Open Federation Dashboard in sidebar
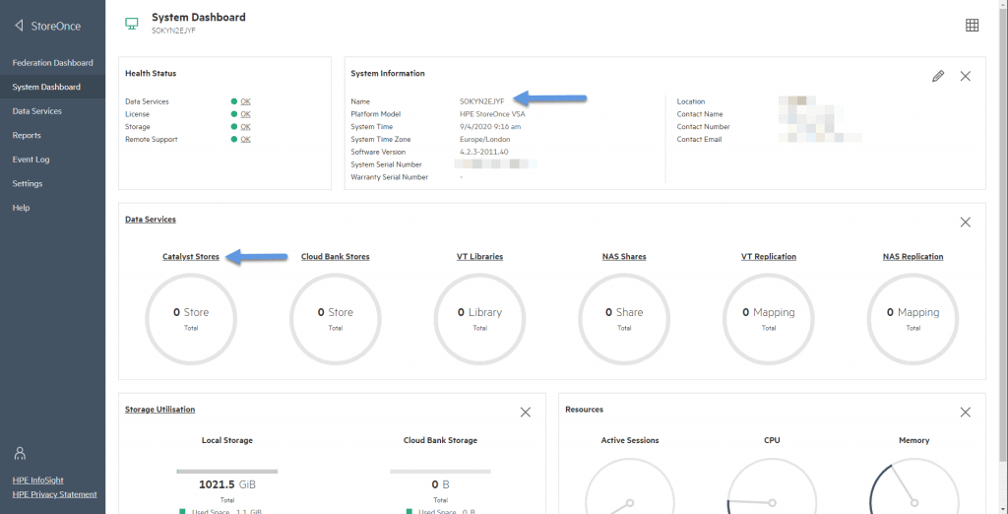The image size is (1008, 514). coord(53,63)
